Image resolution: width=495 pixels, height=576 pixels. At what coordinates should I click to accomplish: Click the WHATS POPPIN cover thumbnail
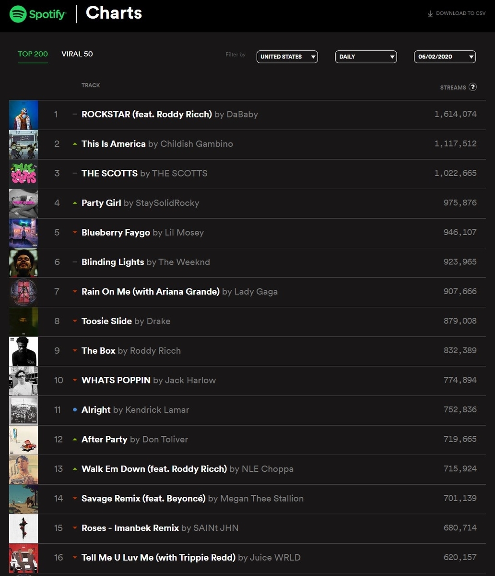pyautogui.click(x=24, y=381)
